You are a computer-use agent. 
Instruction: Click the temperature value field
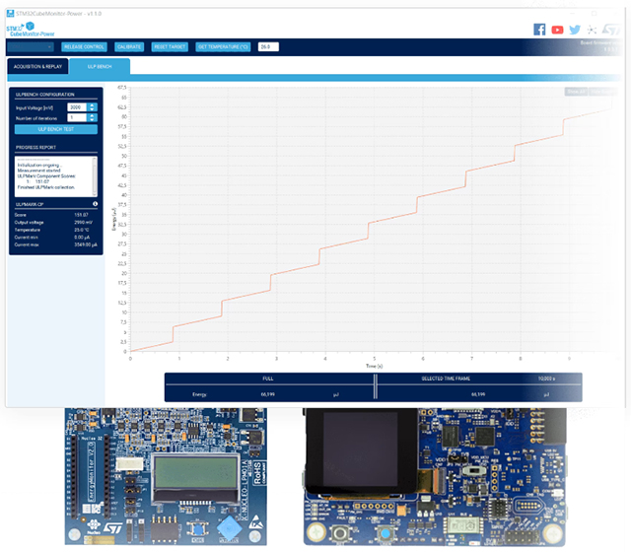click(268, 47)
